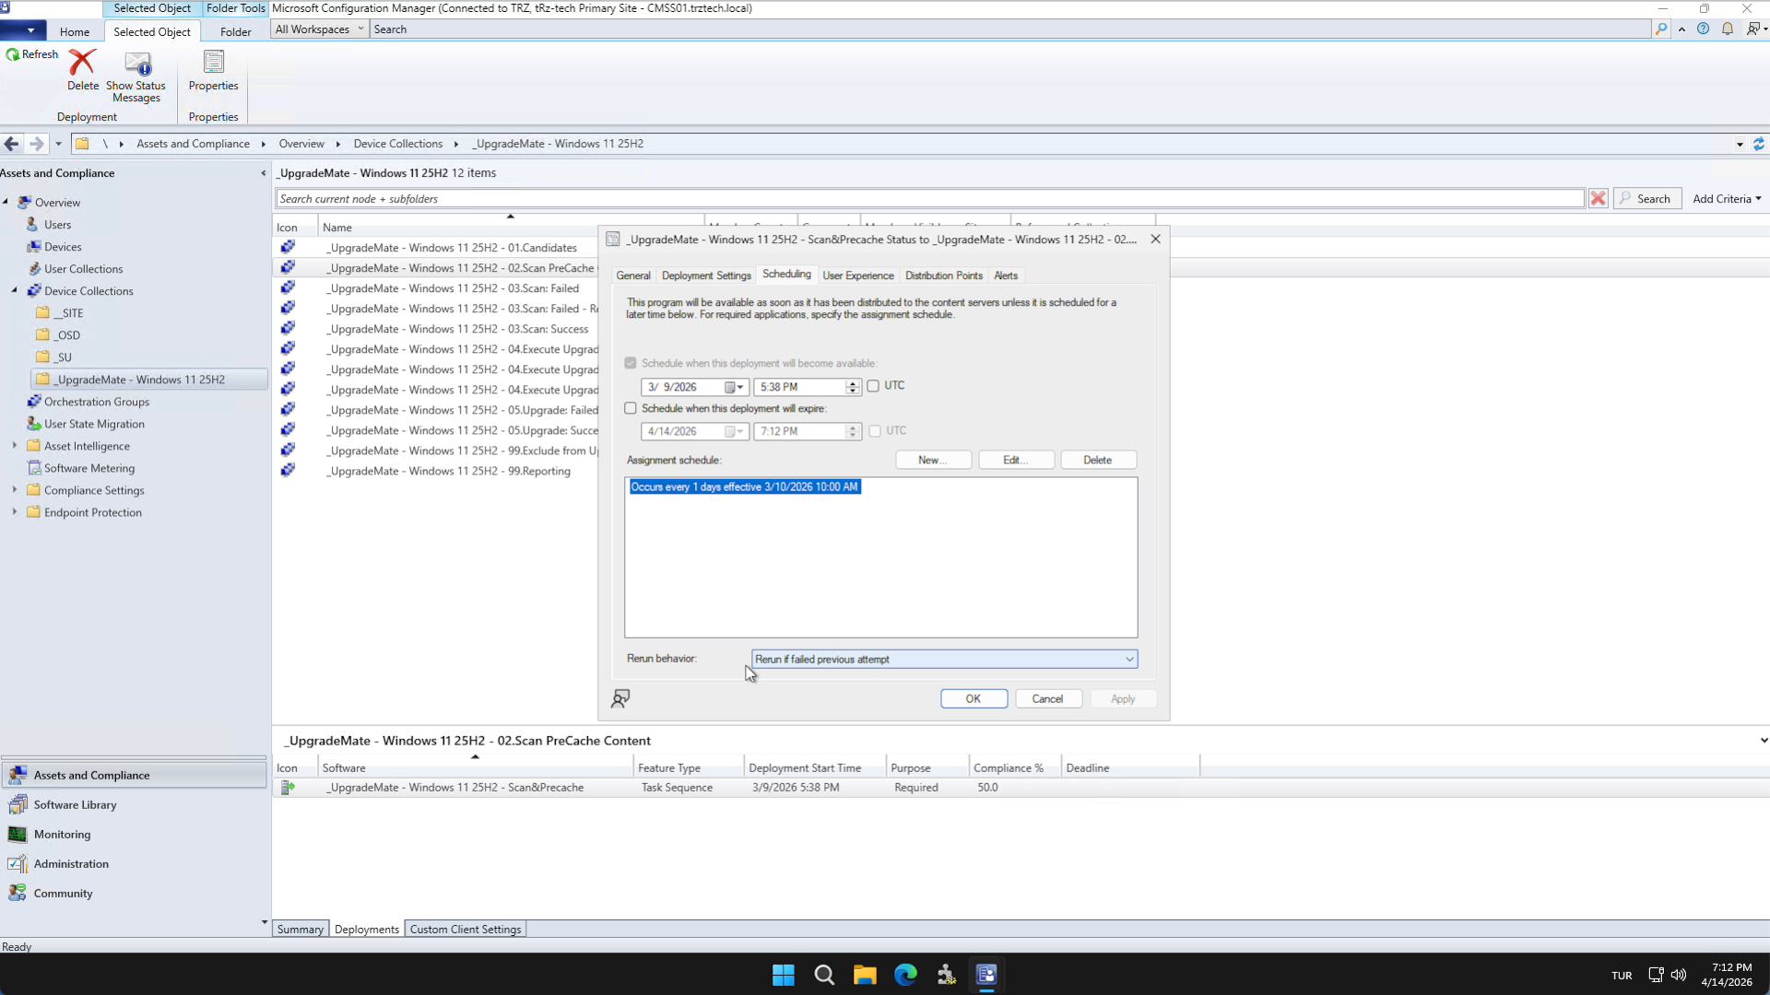Select Users node in tree
Viewport: 1770px width, 995px height.
[x=57, y=225]
